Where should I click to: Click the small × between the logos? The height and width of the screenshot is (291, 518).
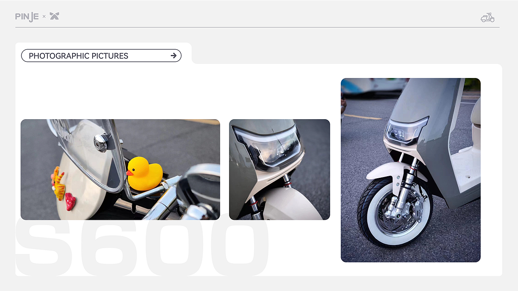[x=44, y=17]
